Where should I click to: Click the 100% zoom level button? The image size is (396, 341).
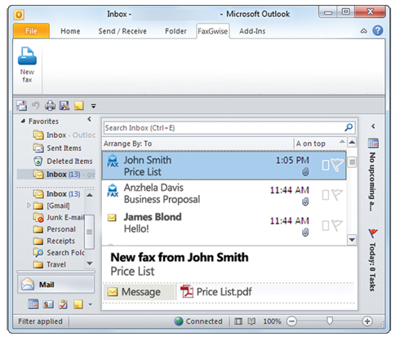[272, 321]
